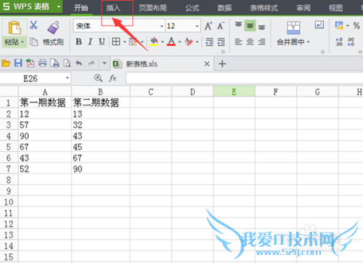Viewport: 363px width, 263px height.
Task: Switch to the 开始 tab
Action: [81, 8]
